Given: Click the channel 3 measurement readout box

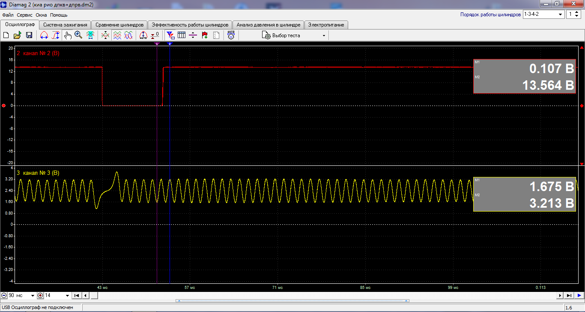Looking at the screenshot, I should [525, 194].
